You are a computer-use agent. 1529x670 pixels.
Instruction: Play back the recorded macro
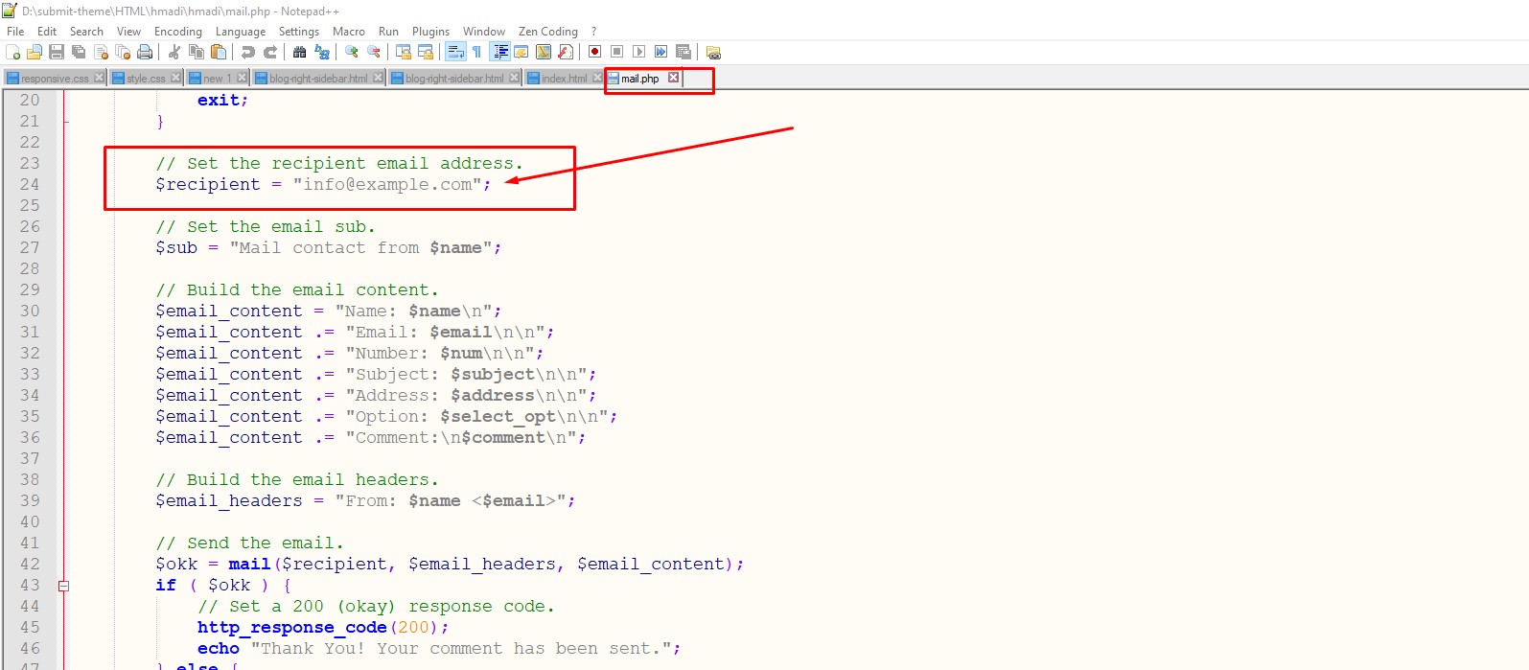[x=638, y=52]
